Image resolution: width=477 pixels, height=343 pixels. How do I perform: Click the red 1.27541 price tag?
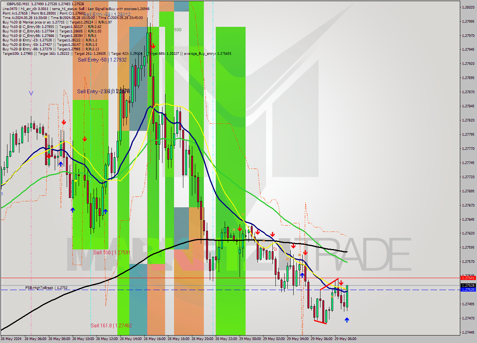pos(468,278)
